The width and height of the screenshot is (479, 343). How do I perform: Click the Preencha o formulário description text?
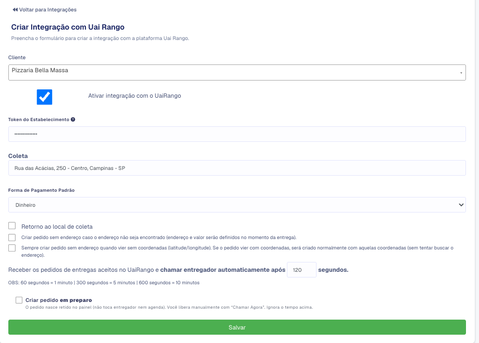click(x=100, y=38)
